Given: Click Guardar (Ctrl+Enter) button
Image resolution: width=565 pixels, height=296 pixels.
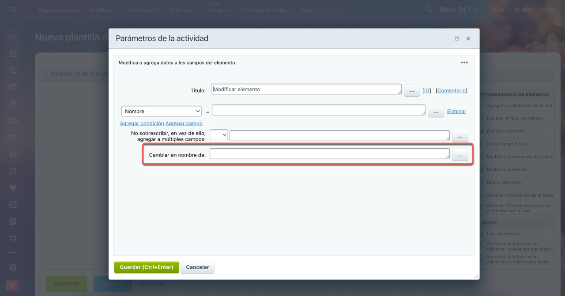Looking at the screenshot, I should coord(147,267).
